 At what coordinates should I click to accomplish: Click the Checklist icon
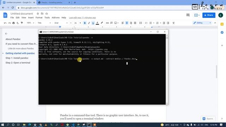pyautogui.click(x=146, y=23)
